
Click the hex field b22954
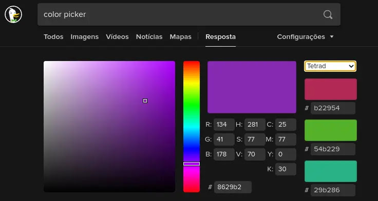[x=333, y=108]
